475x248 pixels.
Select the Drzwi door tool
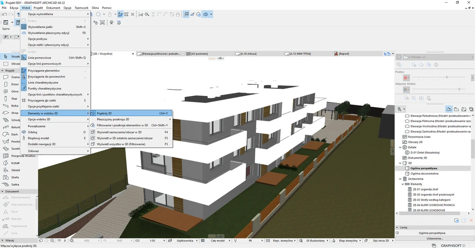pyautogui.click(x=10, y=84)
